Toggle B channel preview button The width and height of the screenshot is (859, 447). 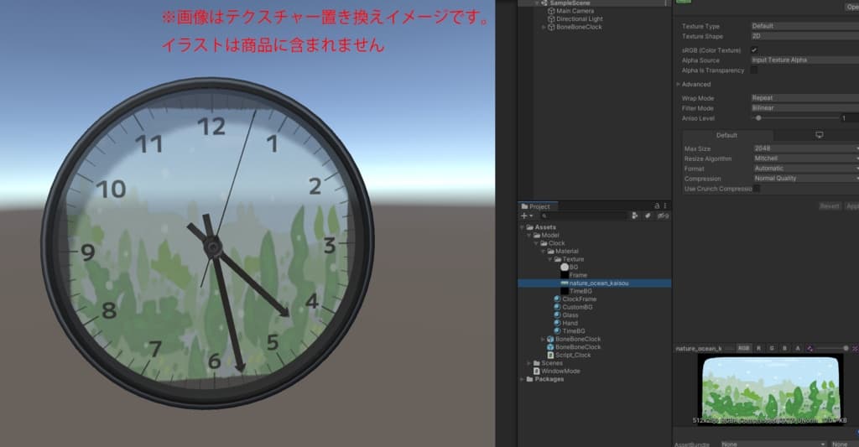pyautogui.click(x=784, y=348)
